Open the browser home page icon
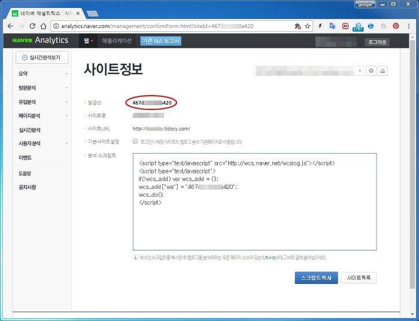Viewport: 419px width, 321px height. click(x=43, y=26)
